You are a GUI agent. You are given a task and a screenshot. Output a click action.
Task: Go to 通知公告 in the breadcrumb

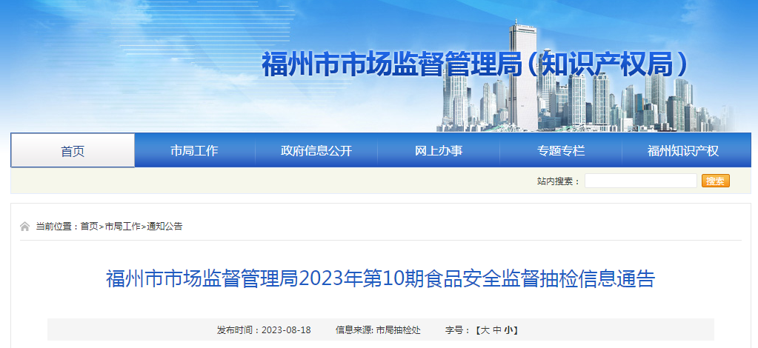(x=164, y=227)
